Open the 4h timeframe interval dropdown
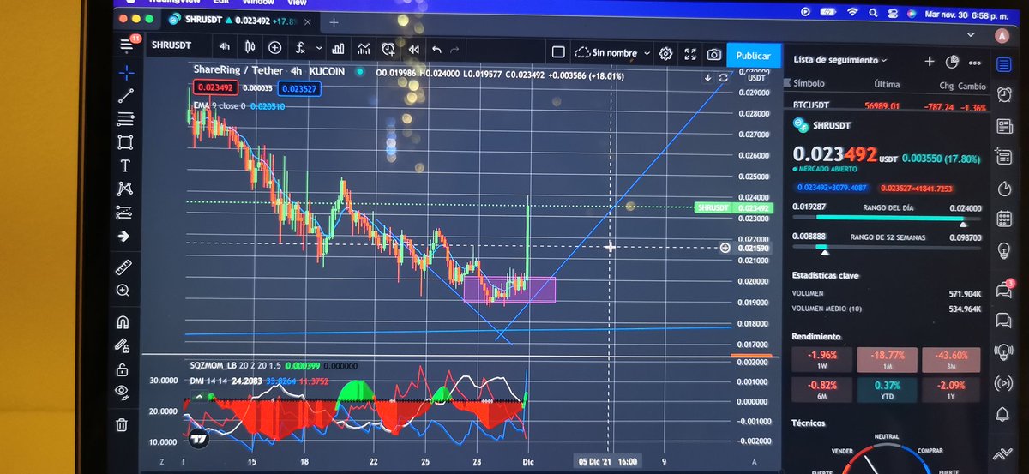 pyautogui.click(x=224, y=47)
